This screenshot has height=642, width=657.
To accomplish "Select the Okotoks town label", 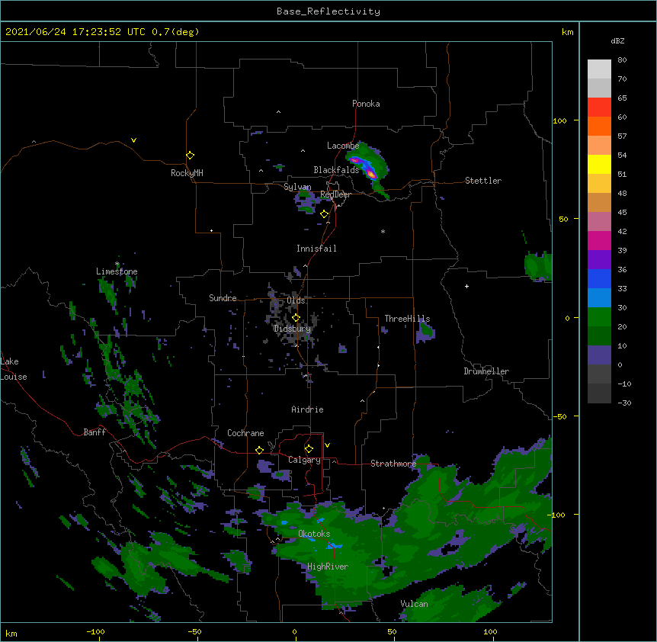I will pos(314,534).
